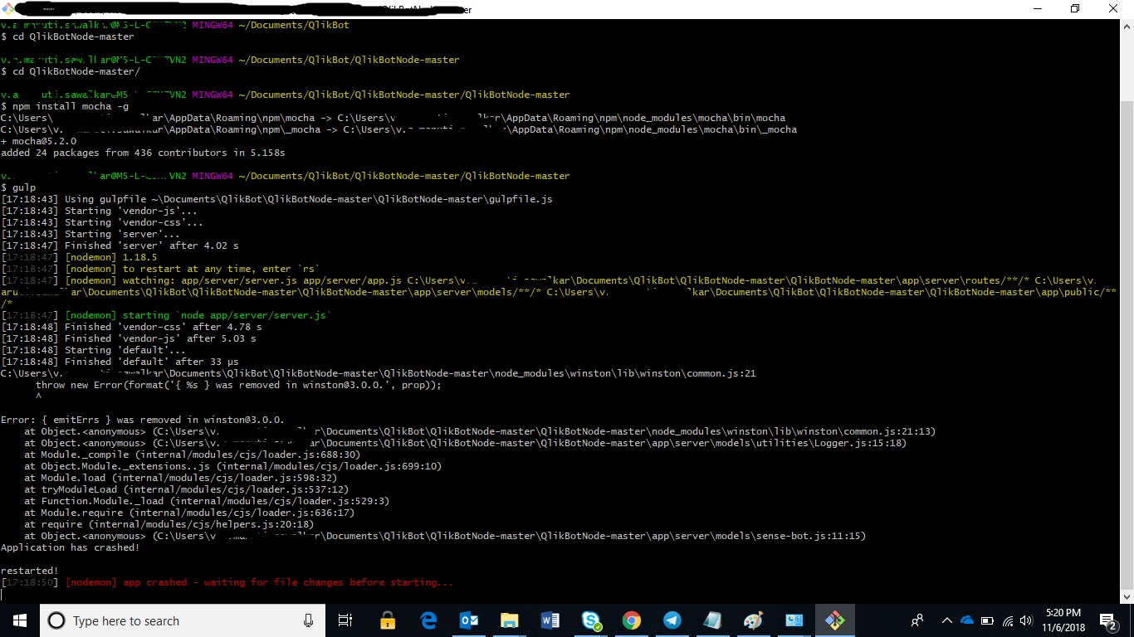
Task: Click 'Error: { emitErrs } was removed' line
Action: [143, 420]
